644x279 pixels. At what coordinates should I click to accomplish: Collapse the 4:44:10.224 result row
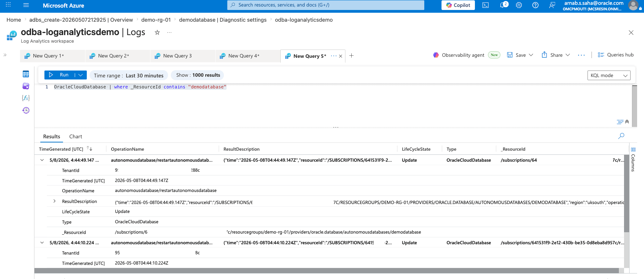coord(42,243)
